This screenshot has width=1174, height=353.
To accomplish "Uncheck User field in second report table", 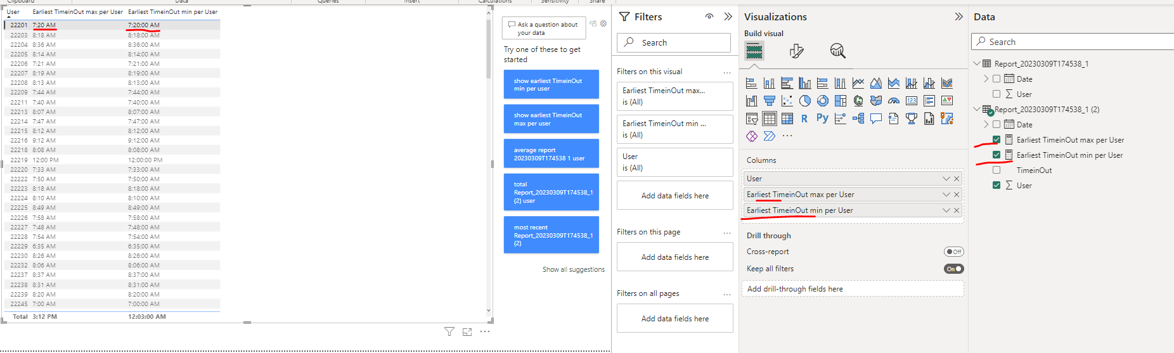I will point(997,185).
